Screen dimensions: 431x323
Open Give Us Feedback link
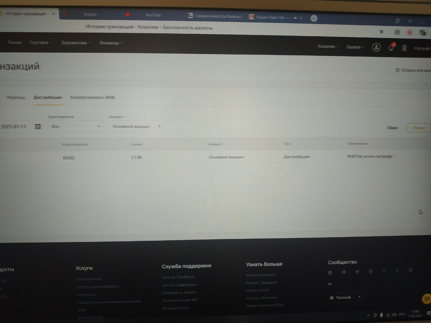tap(178, 277)
